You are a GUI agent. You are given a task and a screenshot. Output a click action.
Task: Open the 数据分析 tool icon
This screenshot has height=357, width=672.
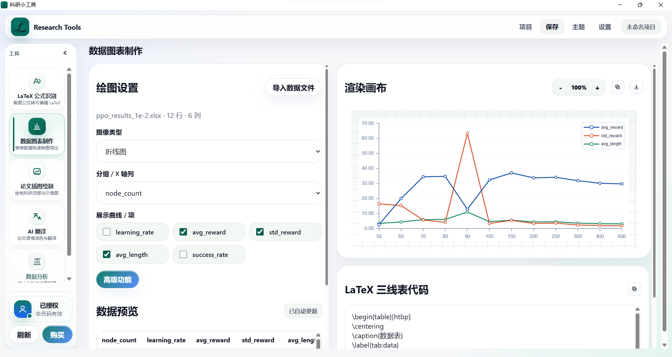[x=37, y=262]
